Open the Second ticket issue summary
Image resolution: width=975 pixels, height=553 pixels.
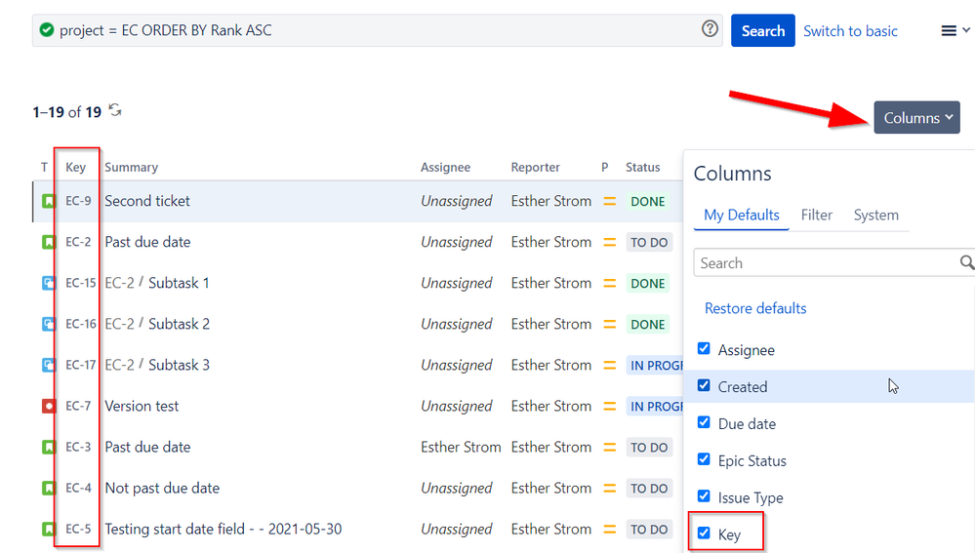pyautogui.click(x=147, y=201)
